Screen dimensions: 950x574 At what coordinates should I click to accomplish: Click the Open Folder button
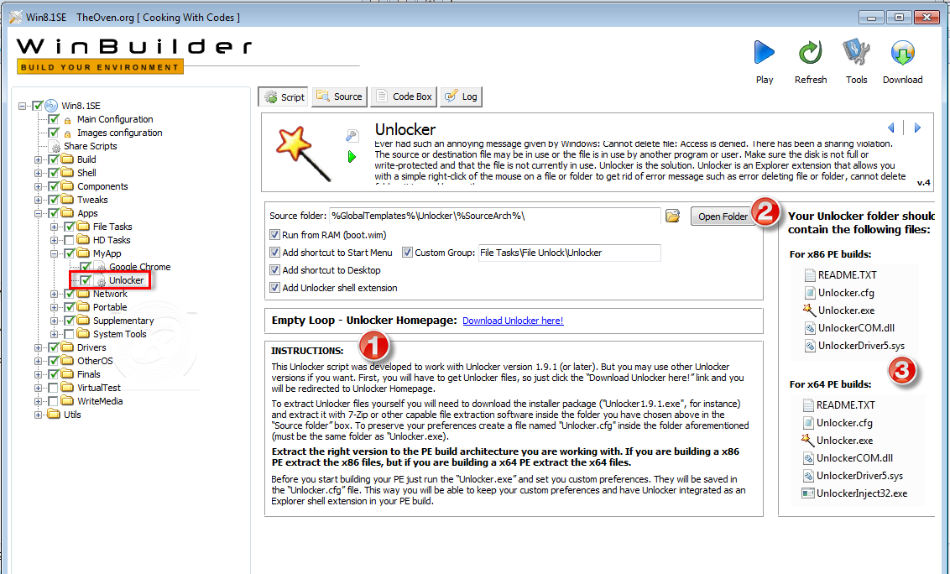coord(723,217)
